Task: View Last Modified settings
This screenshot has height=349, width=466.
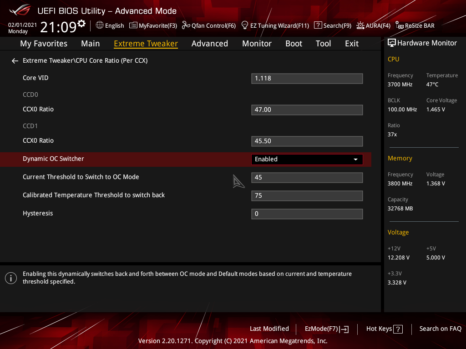Action: pyautogui.click(x=269, y=329)
